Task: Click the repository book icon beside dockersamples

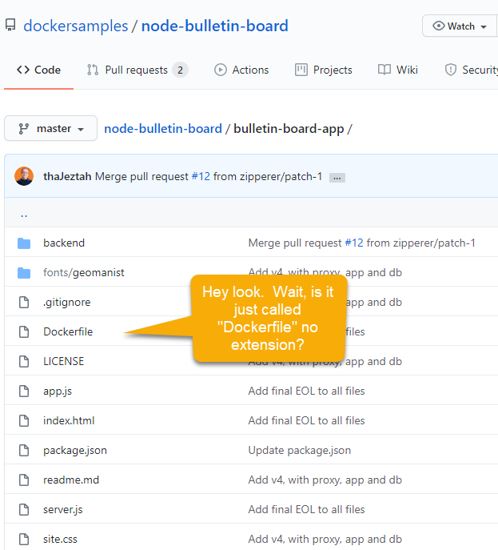Action: (10, 26)
